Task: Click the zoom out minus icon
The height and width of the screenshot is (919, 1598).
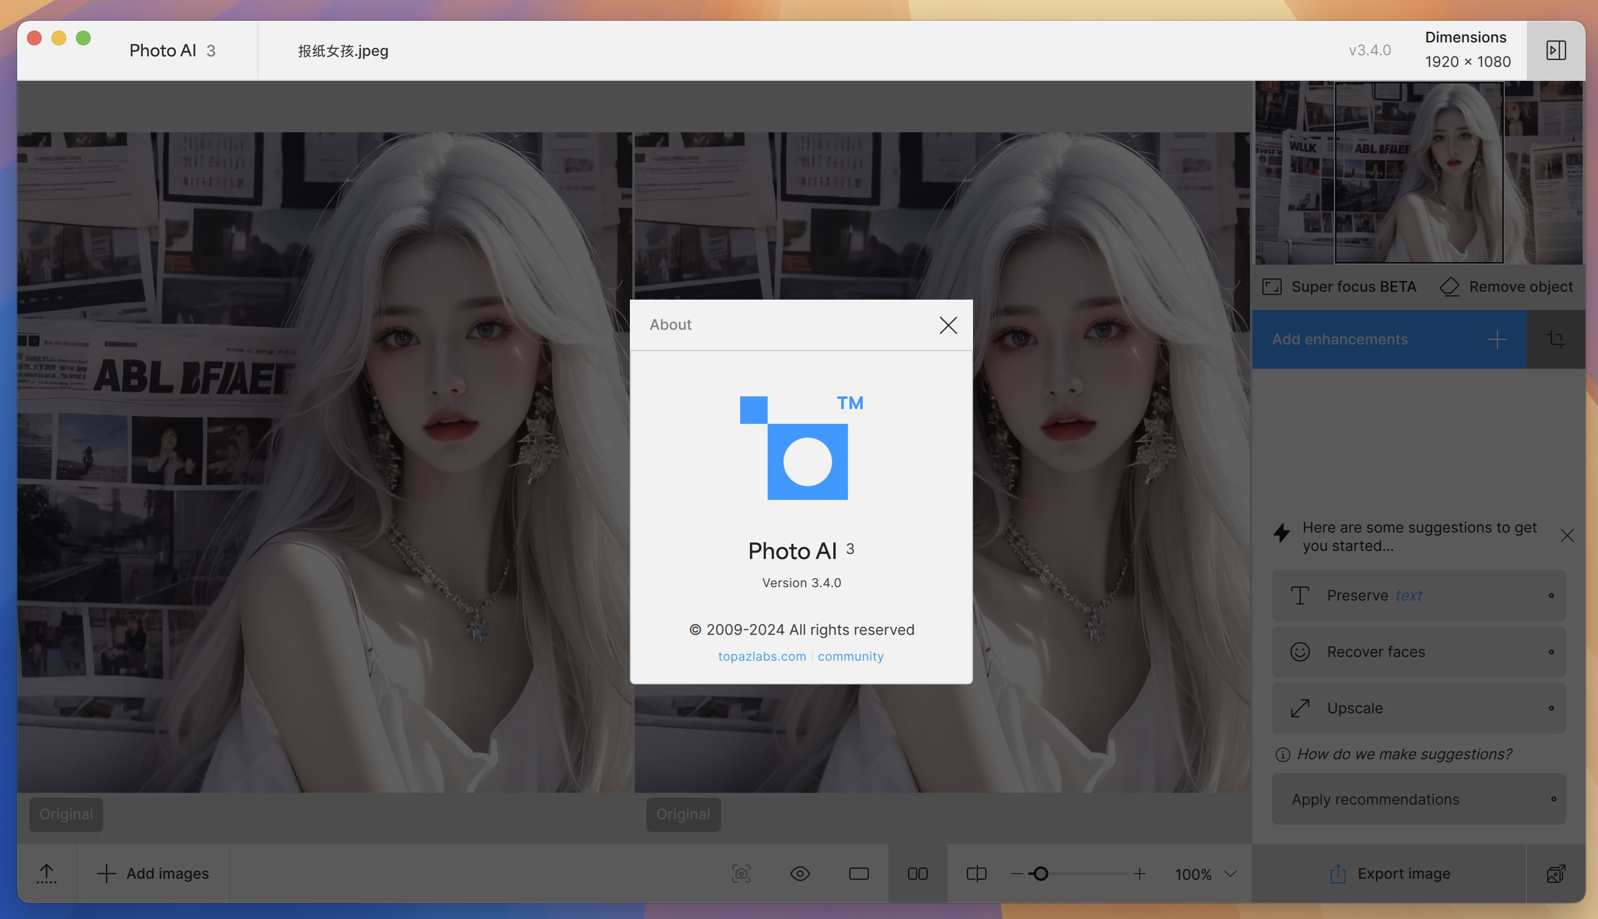Action: (x=1016, y=874)
